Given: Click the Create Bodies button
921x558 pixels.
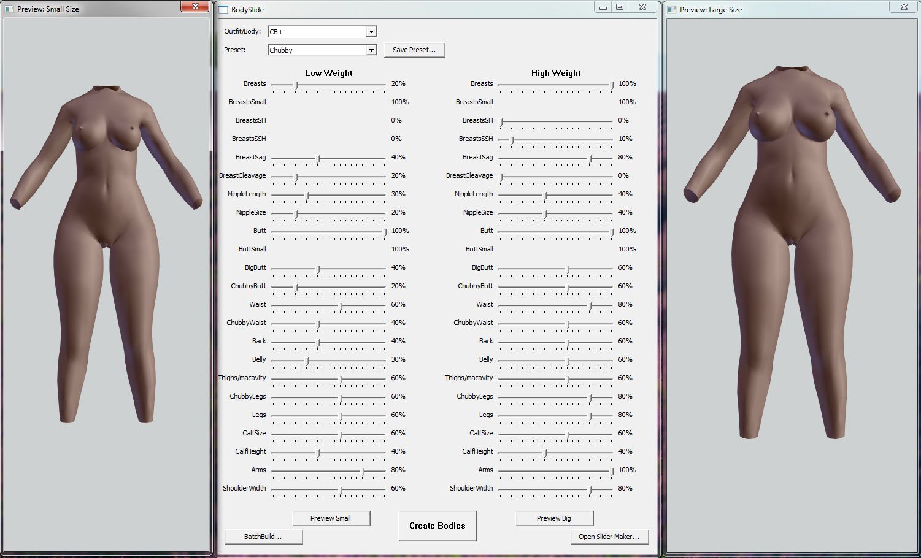Looking at the screenshot, I should [x=437, y=526].
